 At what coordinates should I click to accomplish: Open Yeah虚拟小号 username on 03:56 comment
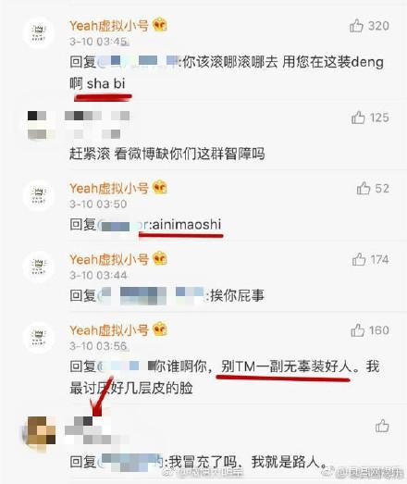pyautogui.click(x=108, y=330)
